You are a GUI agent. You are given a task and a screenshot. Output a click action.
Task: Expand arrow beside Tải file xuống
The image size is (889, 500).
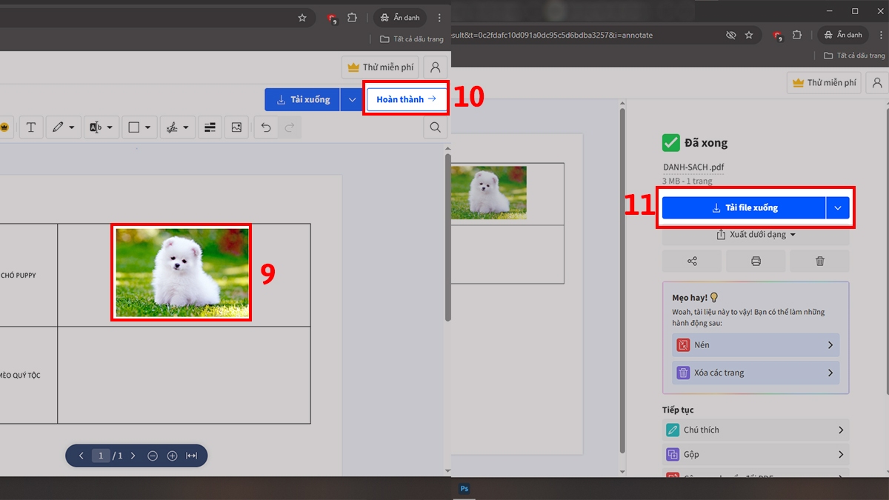pos(838,208)
